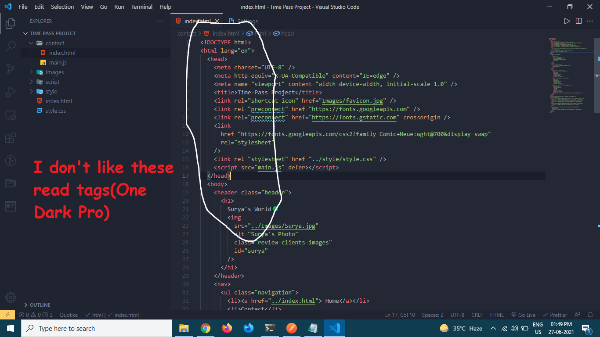Open the notifications bell in status bar

591,315
